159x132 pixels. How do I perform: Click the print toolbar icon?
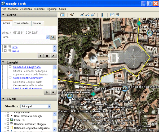118,15
